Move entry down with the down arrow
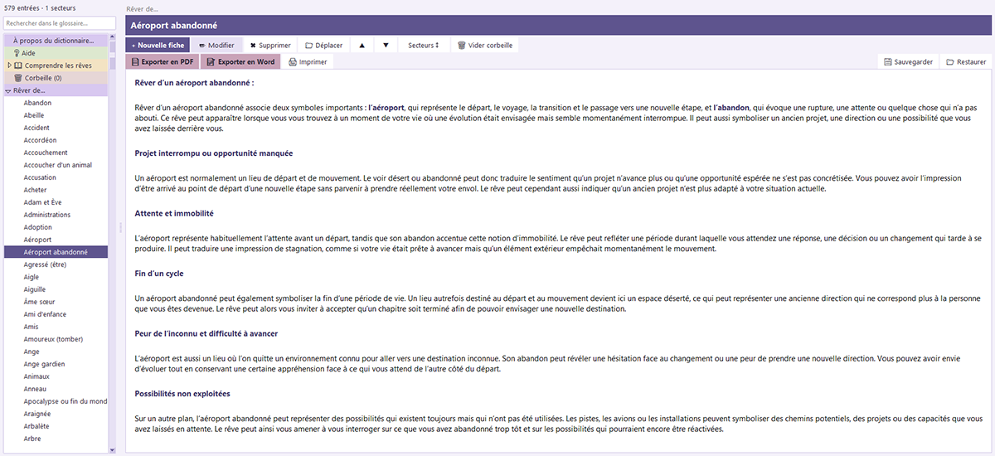The width and height of the screenshot is (995, 456). pos(386,45)
